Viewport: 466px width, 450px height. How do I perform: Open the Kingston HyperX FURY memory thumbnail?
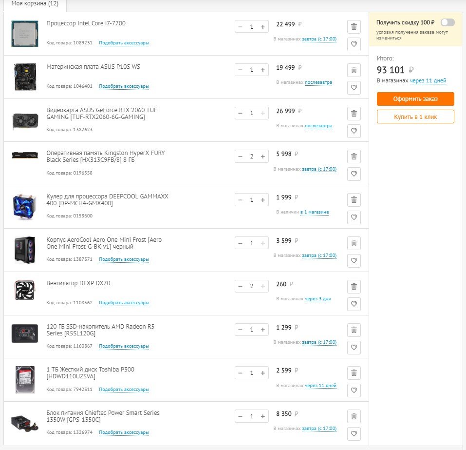(x=25, y=156)
